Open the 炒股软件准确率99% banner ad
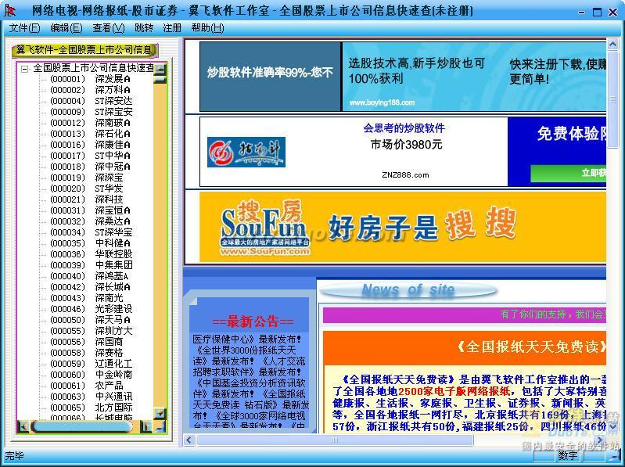This screenshot has width=625, height=467. point(270,77)
